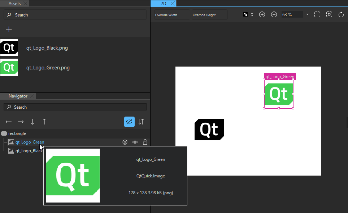Go back with the Navigator left arrow

tap(8, 122)
